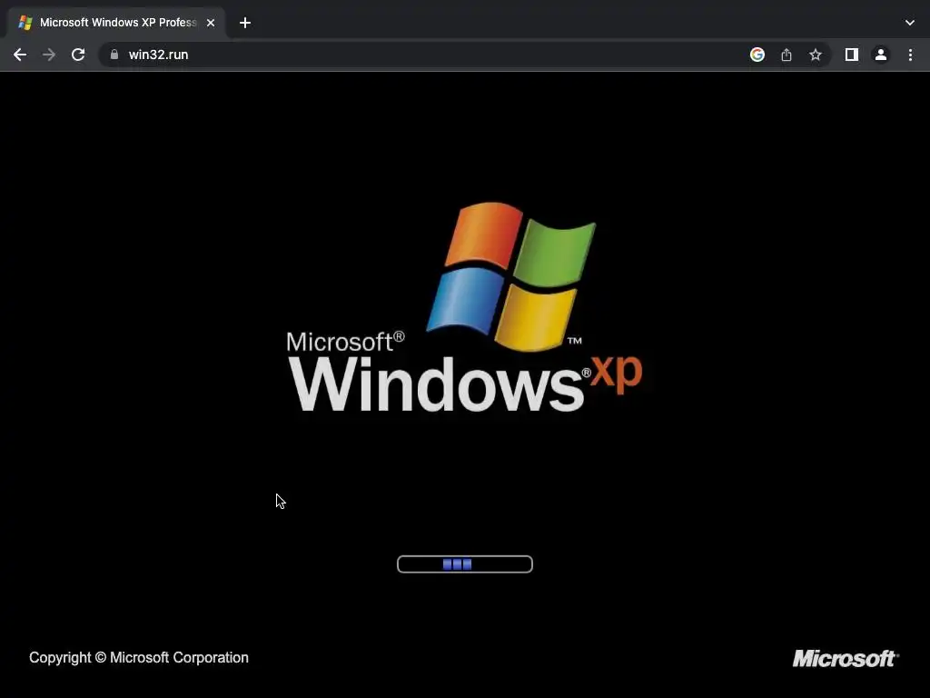Bookmark this page with the star icon
This screenshot has height=698, width=930.
[816, 55]
